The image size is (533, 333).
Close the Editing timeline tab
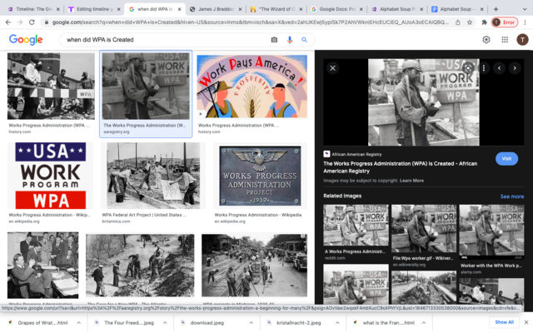click(x=118, y=9)
